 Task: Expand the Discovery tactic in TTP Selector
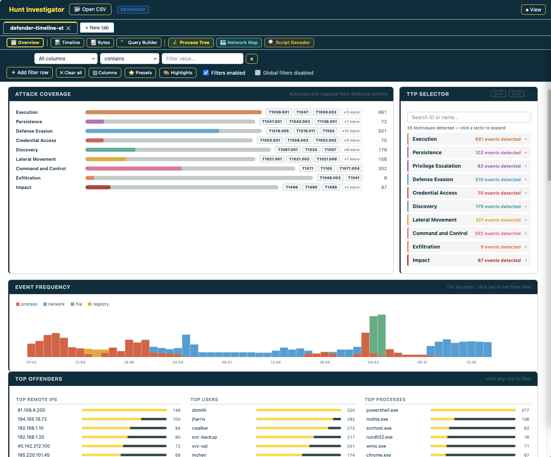point(469,206)
